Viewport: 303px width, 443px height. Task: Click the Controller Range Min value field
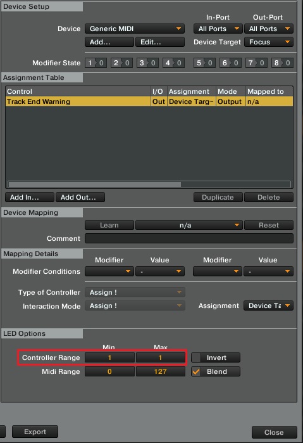click(x=109, y=357)
